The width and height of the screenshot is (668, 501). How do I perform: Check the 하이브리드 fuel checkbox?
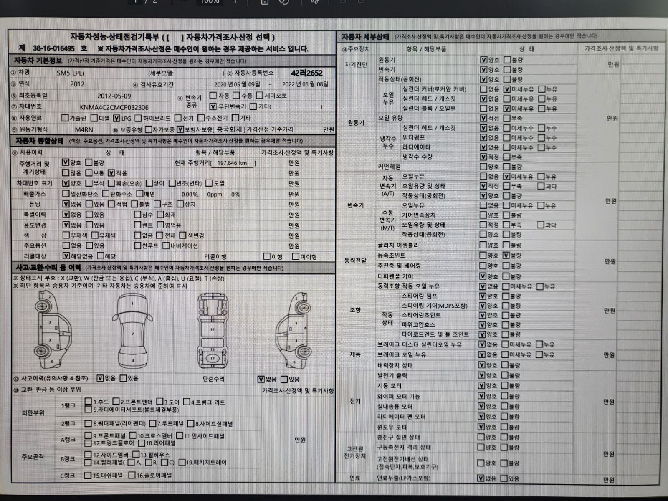[139, 118]
